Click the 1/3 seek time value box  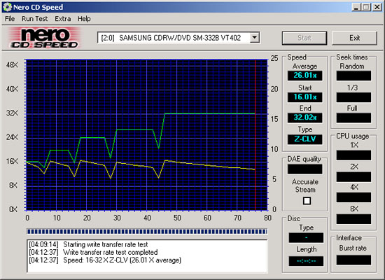pyautogui.click(x=353, y=97)
